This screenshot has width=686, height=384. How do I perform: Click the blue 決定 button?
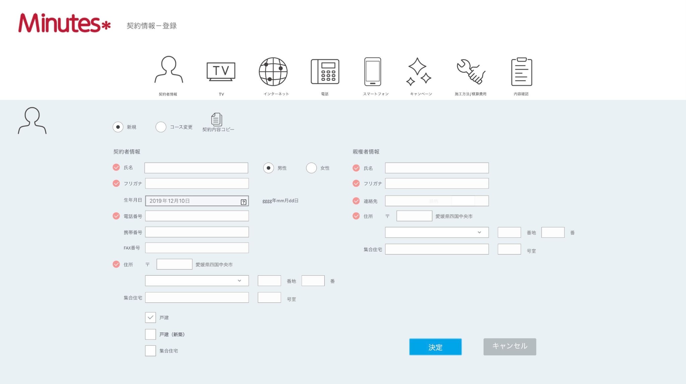435,347
